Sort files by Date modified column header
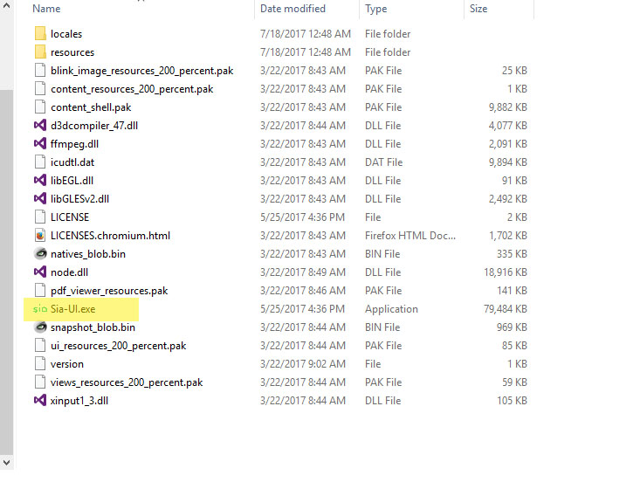The width and height of the screenshot is (640, 482). (292, 9)
